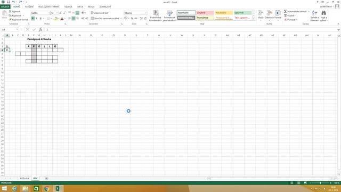Add a new sheet with the plus button

point(46,178)
